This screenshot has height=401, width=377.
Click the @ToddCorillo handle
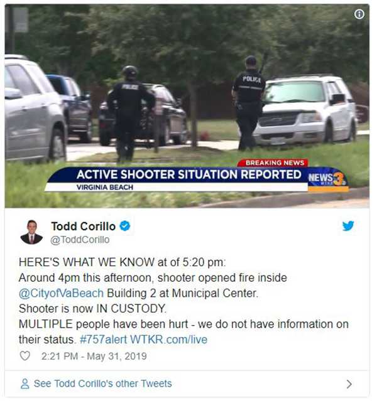tap(80, 240)
